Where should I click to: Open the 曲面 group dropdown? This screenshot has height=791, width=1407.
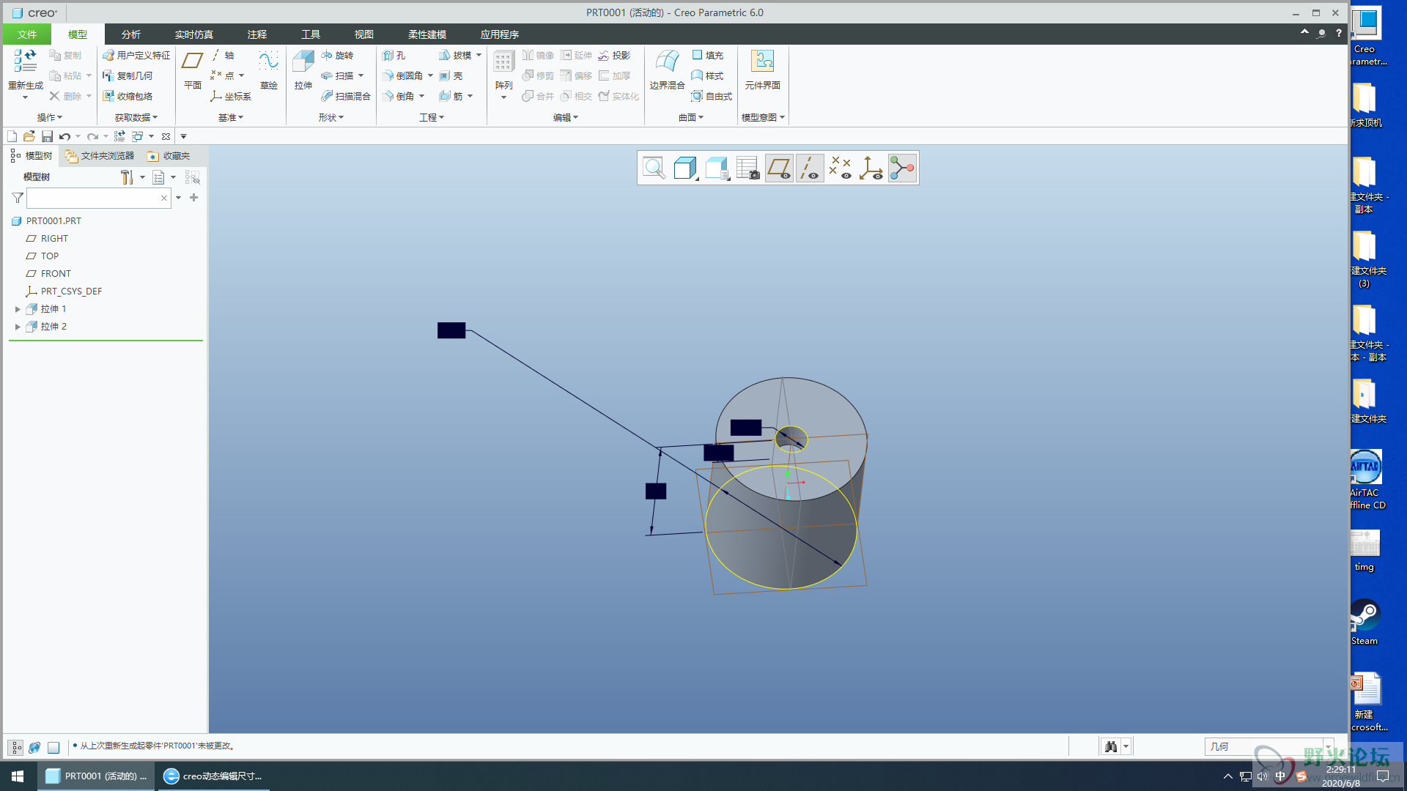tap(690, 117)
